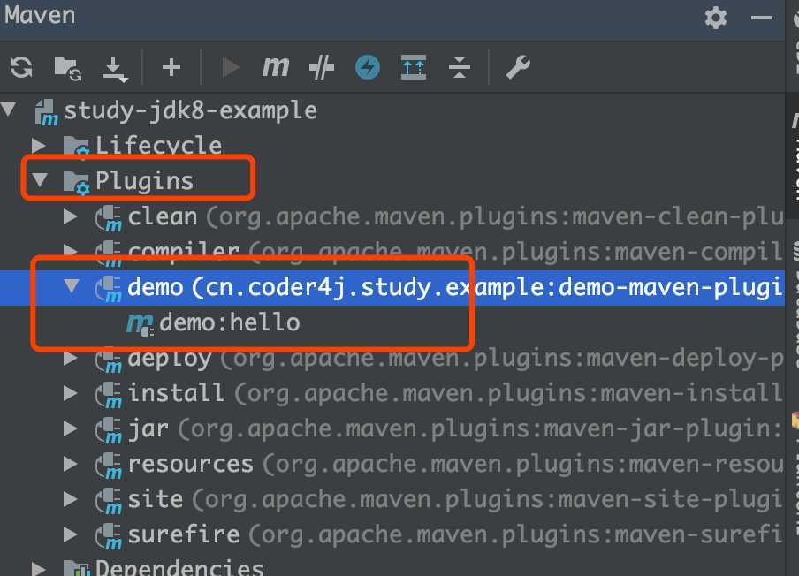This screenshot has width=799, height=576.
Task: Expand the site plugin node
Action: tap(71, 498)
